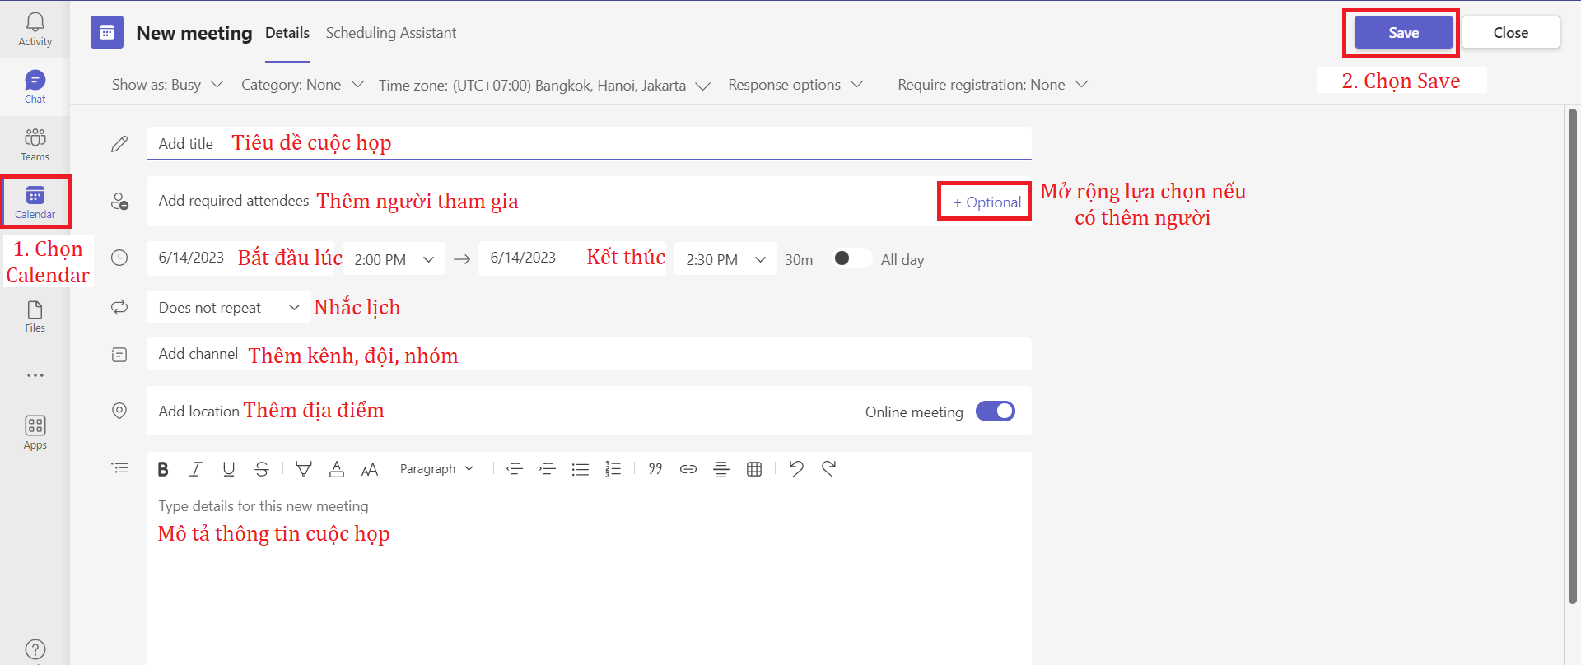Viewport: 1581px width, 665px height.
Task: Insert a horizontal rule
Action: point(721,469)
